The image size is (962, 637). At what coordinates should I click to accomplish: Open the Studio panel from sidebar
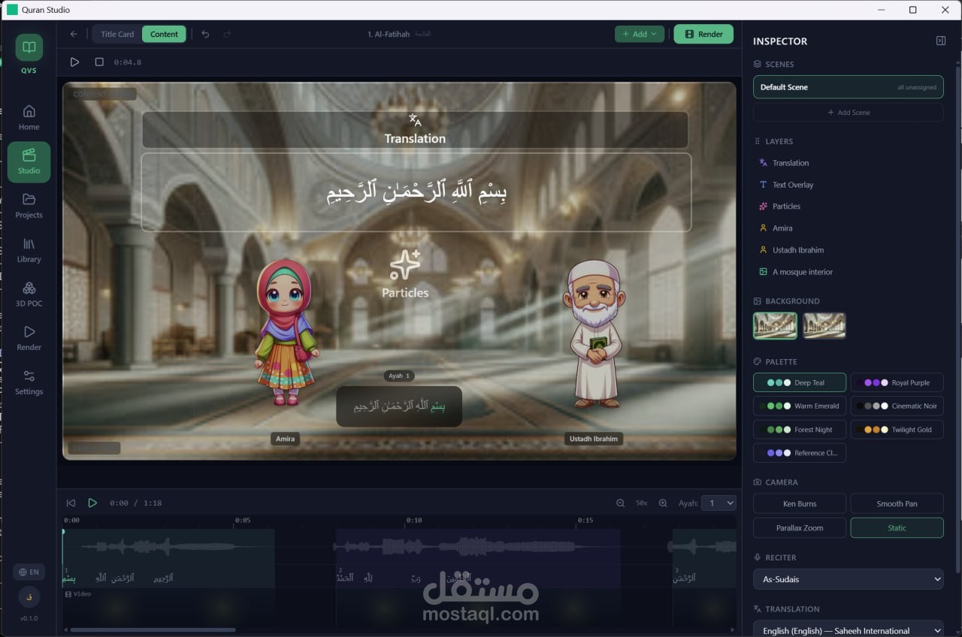pyautogui.click(x=29, y=162)
